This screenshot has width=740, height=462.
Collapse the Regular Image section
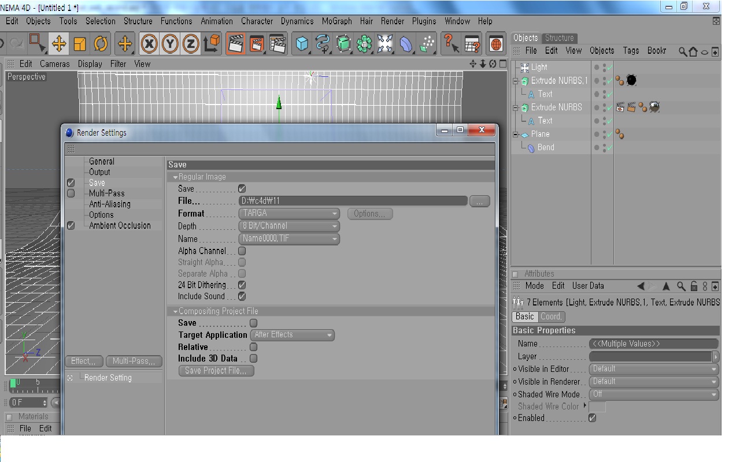click(175, 177)
